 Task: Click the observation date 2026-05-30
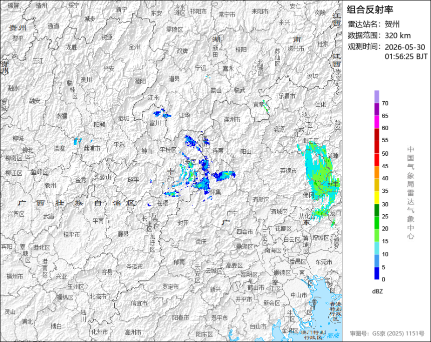(x=405, y=47)
